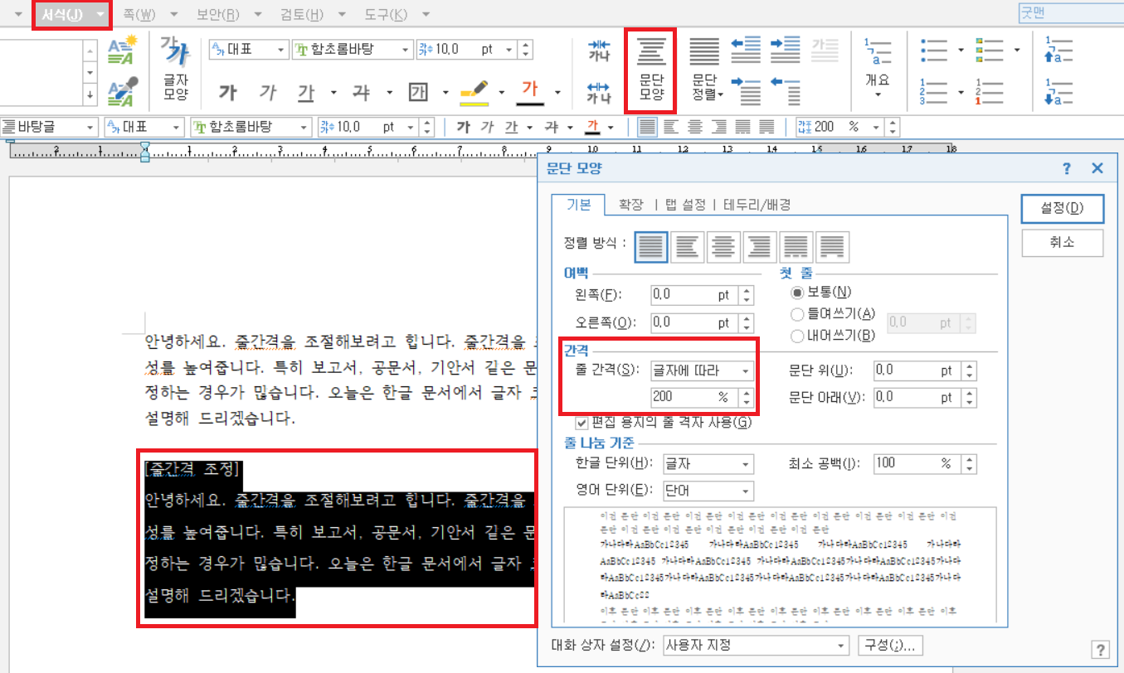Image resolution: width=1124 pixels, height=673 pixels.
Task: Choose center align in 문단 모양 dialog
Action: coord(724,245)
